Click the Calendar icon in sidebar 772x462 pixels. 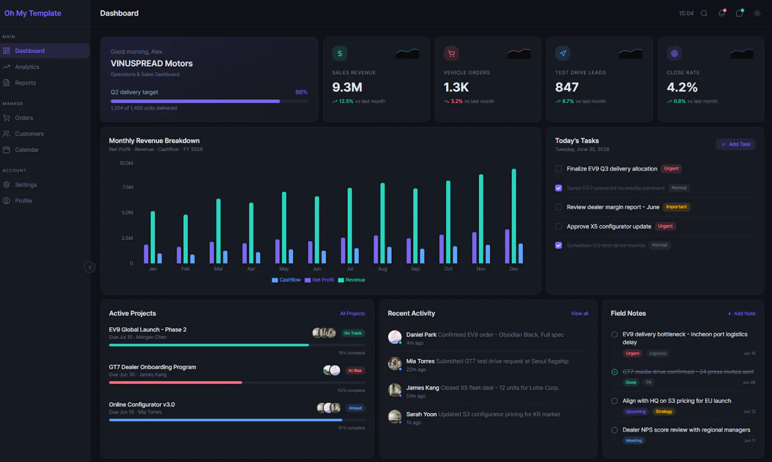tap(6, 150)
